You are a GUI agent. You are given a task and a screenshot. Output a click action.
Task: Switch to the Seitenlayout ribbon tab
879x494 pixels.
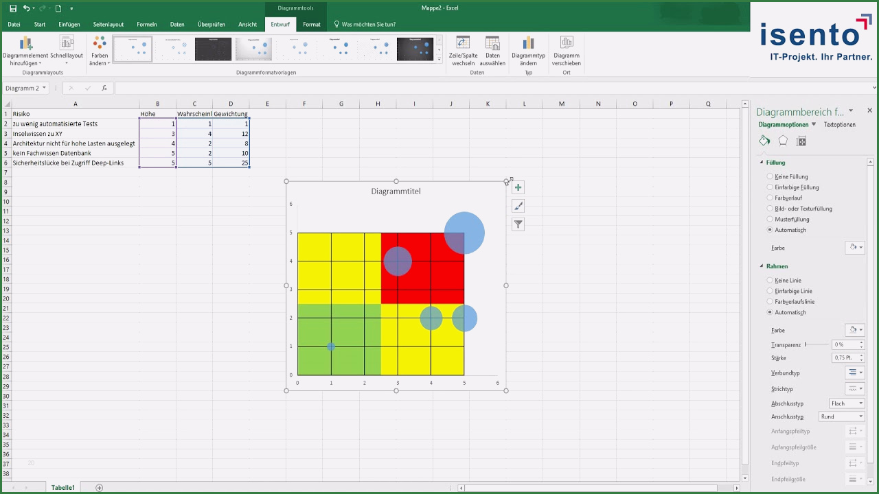109,25
